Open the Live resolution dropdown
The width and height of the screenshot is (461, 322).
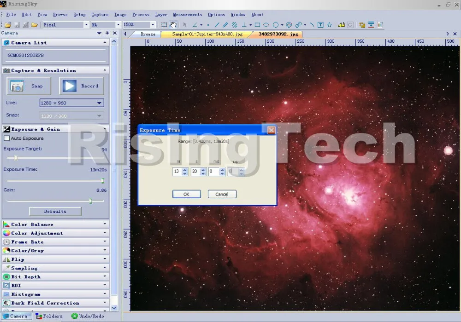point(100,103)
